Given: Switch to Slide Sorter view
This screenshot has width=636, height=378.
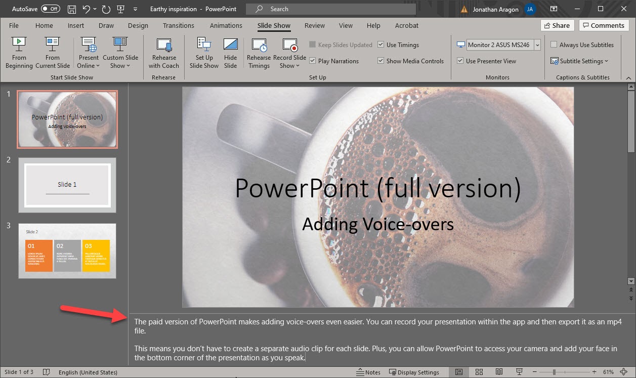Looking at the screenshot, I should [479, 372].
